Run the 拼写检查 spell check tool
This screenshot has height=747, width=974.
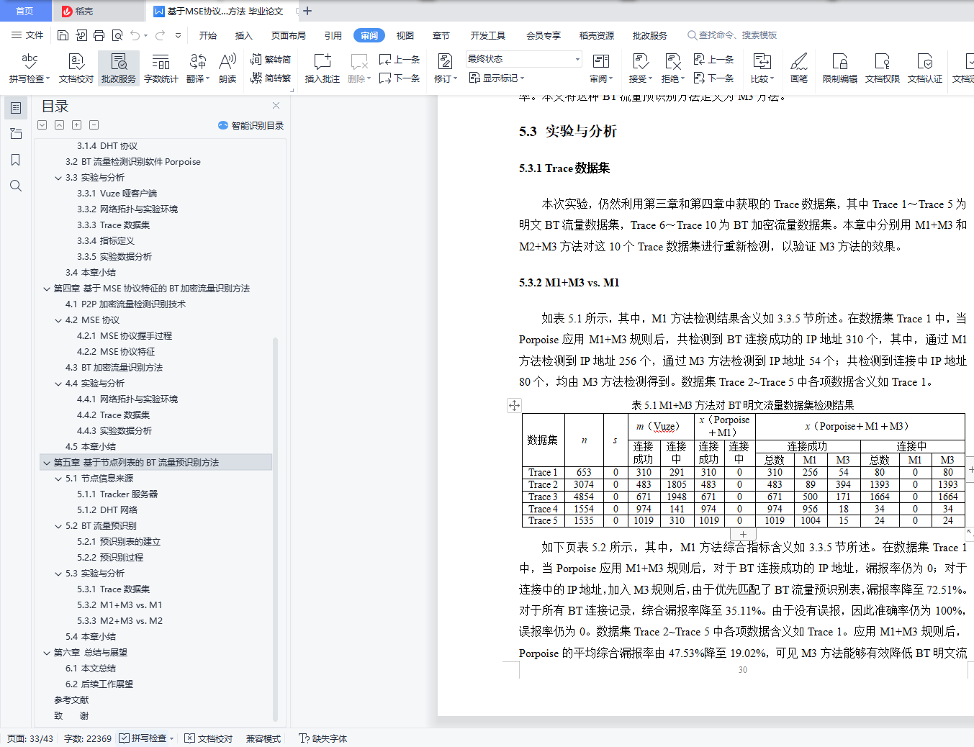30,68
